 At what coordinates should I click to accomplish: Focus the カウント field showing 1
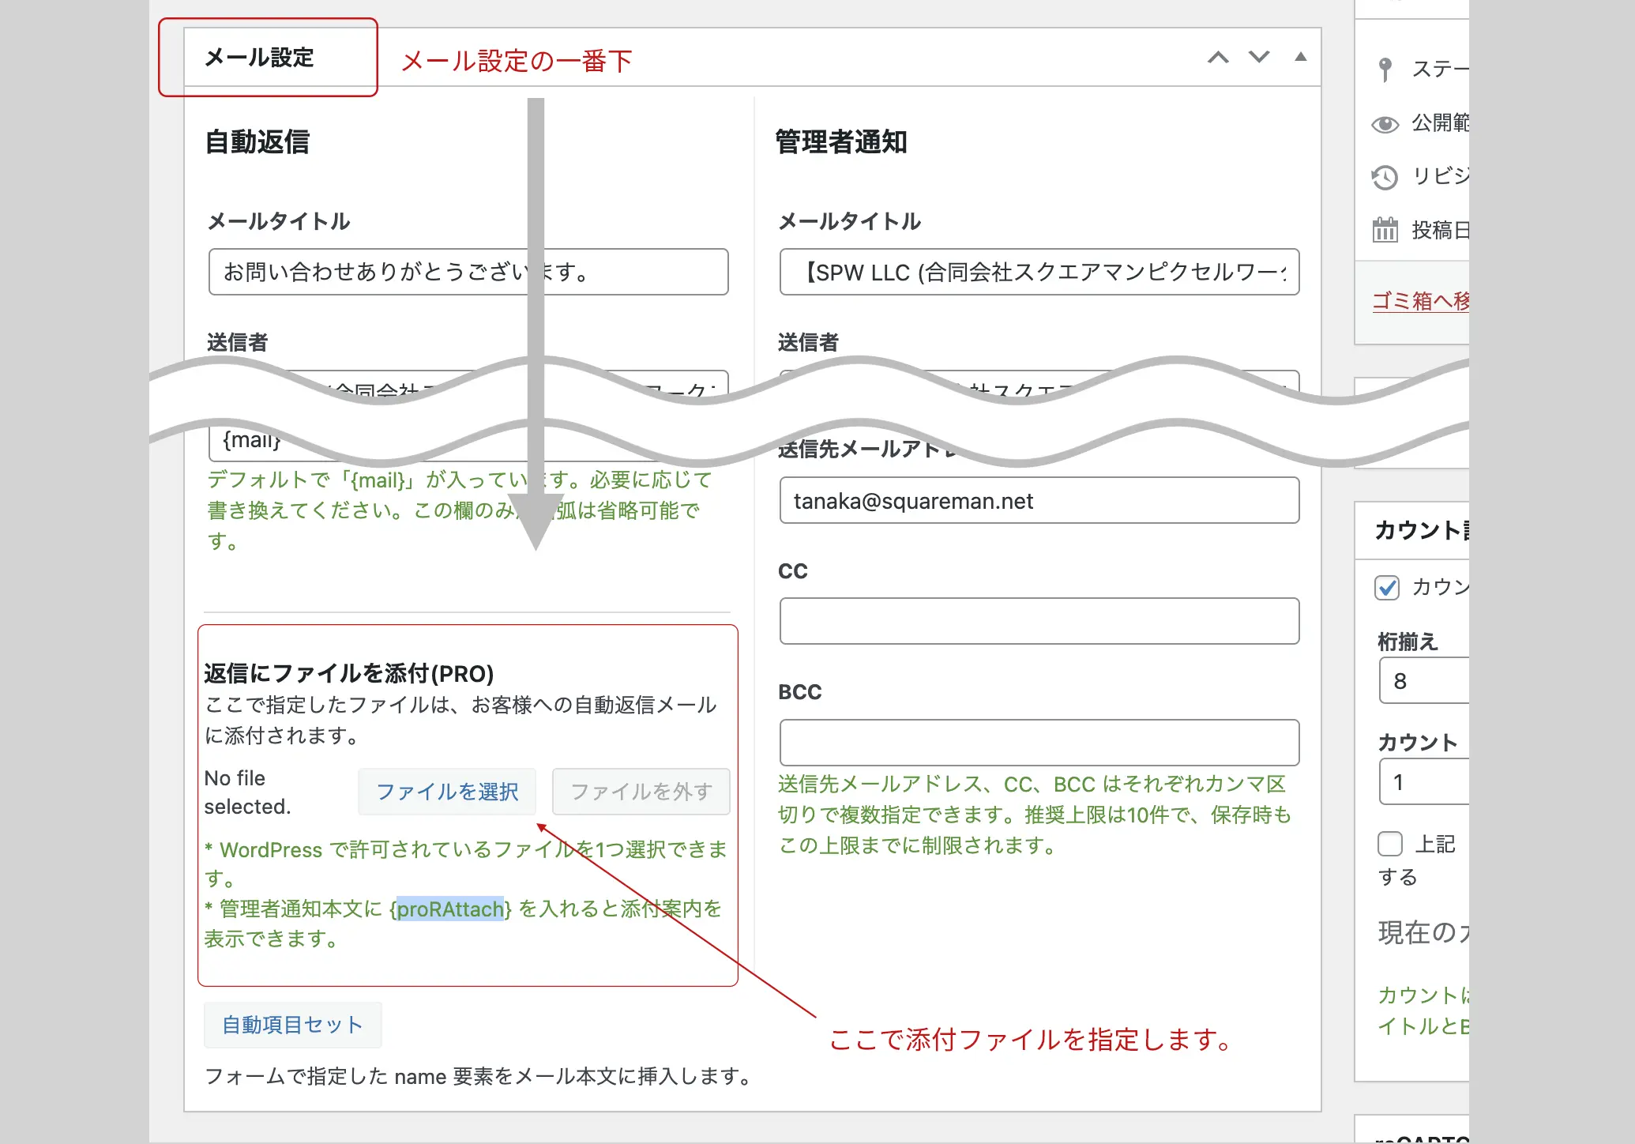tap(1424, 781)
